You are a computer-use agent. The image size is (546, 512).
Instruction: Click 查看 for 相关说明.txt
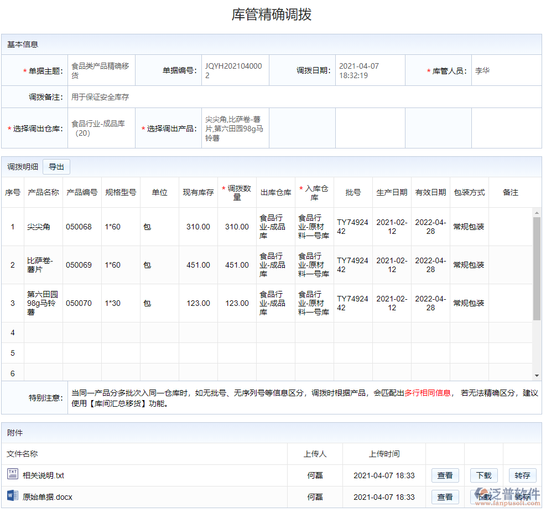(445, 475)
